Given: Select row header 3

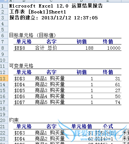Looking at the screenshot, I should coord(4,18).
